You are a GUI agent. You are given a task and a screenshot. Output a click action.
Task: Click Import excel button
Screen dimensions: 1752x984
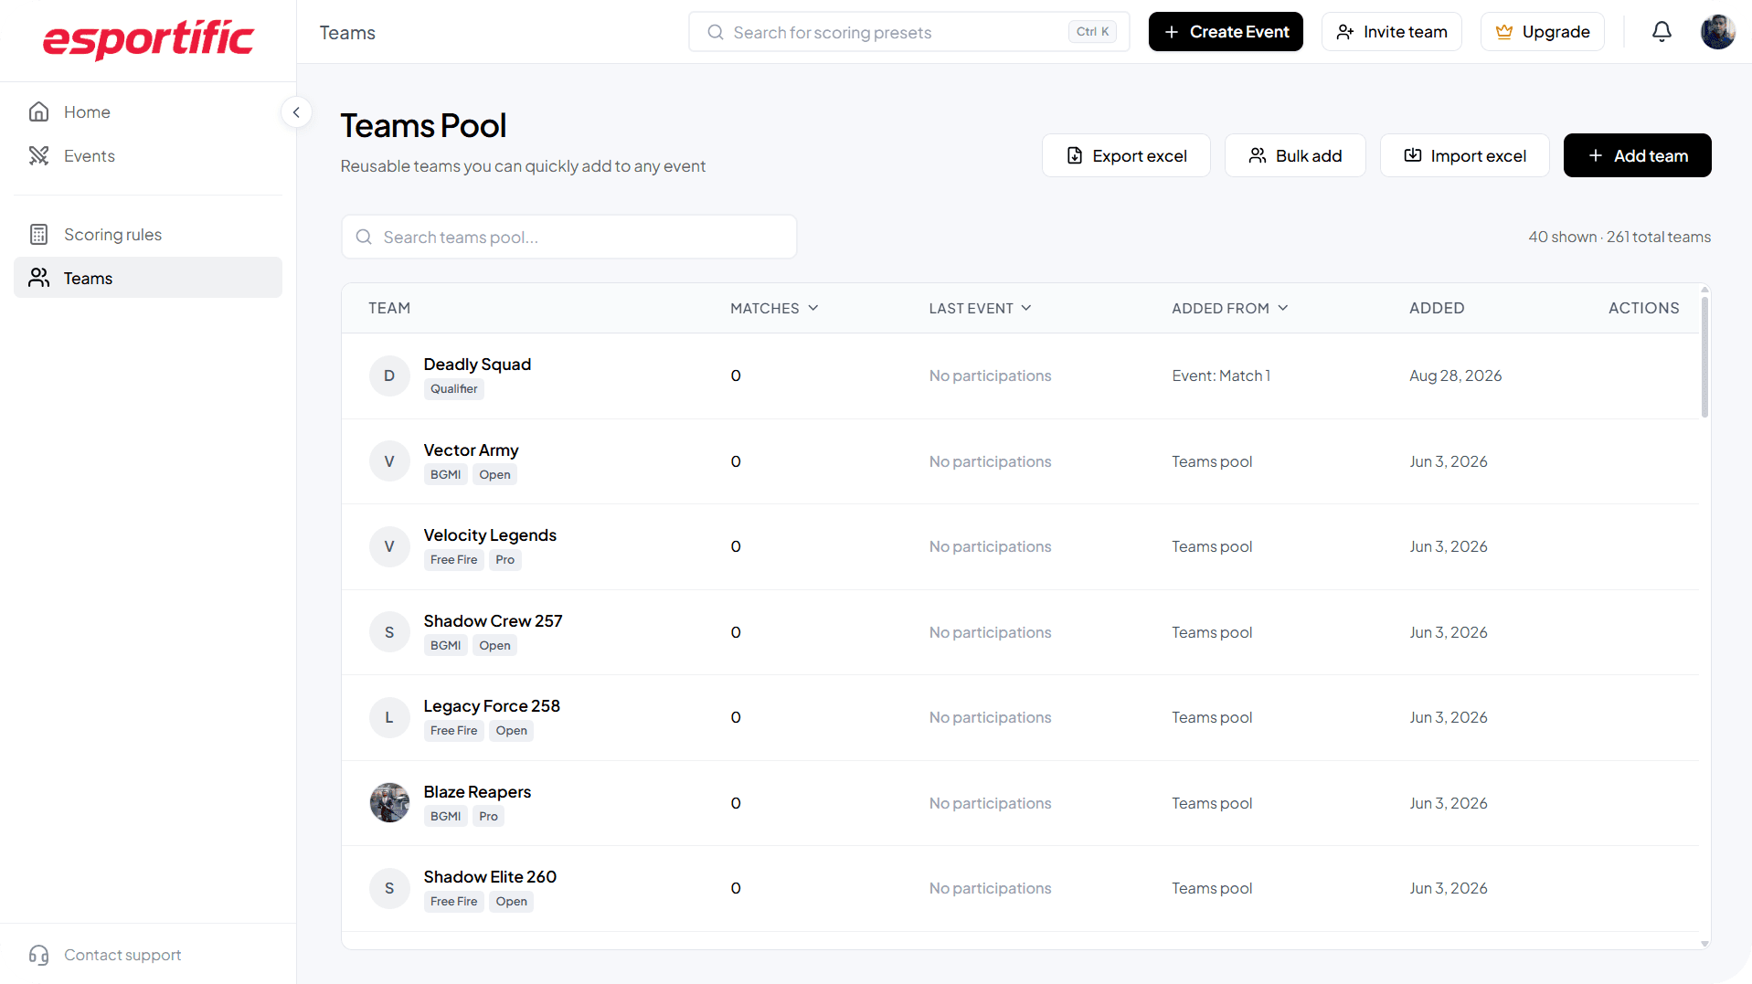click(x=1464, y=155)
